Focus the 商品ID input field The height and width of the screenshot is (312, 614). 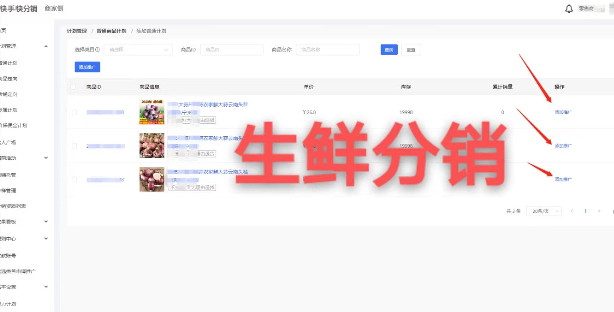[x=232, y=50]
